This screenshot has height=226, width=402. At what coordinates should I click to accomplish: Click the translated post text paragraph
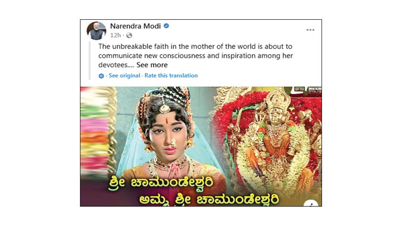pyautogui.click(x=196, y=56)
